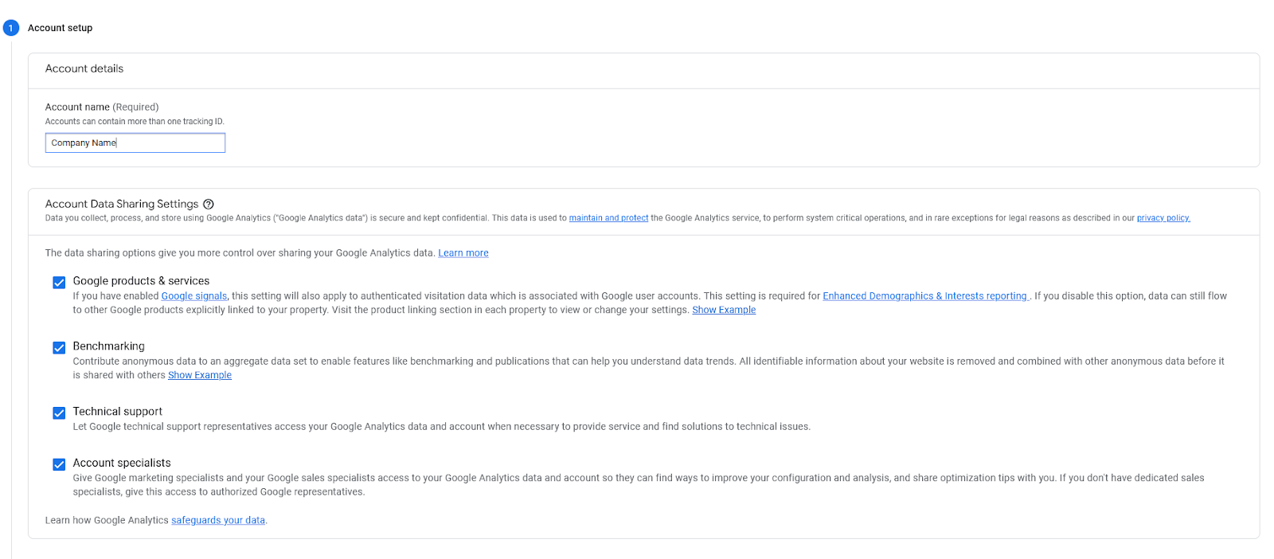Open the maintain and protect link
1274x559 pixels.
click(608, 218)
